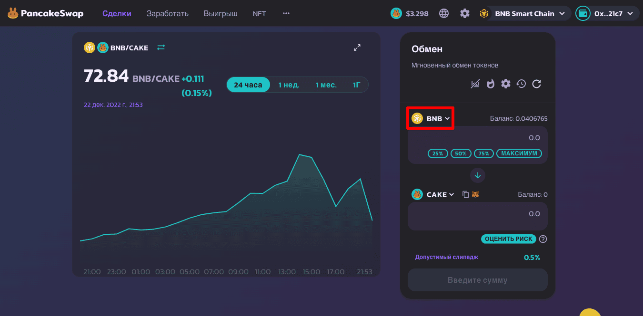Viewport: 643px width, 316px height.
Task: Click the CAKE Баланс: 0 text
Action: 532,194
